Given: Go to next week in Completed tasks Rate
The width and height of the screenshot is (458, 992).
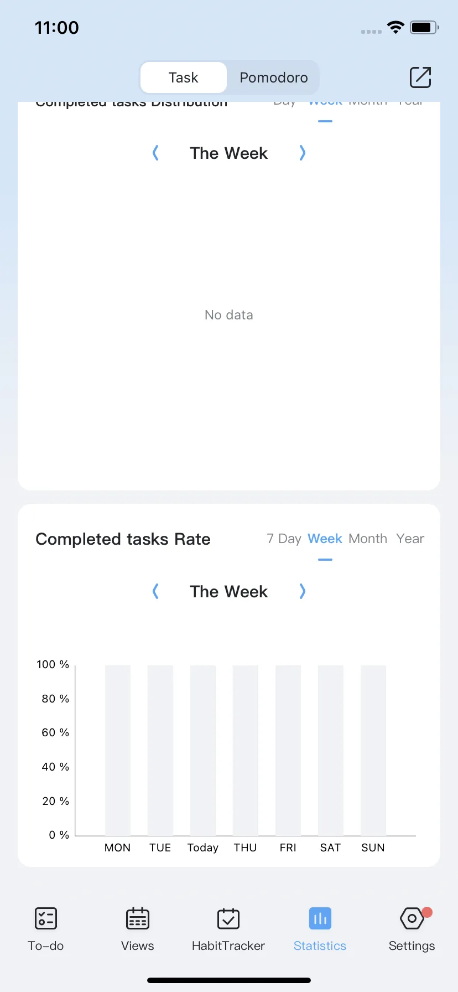Looking at the screenshot, I should (x=302, y=591).
